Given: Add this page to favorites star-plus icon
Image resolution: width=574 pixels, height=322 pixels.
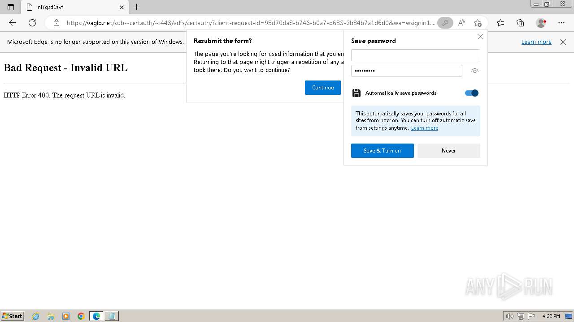Looking at the screenshot, I should tap(478, 23).
